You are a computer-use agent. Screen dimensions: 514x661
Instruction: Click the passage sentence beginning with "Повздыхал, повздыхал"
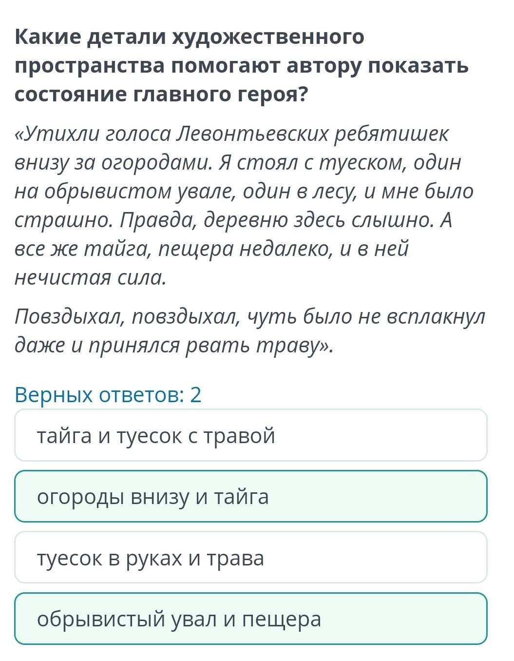249,331
